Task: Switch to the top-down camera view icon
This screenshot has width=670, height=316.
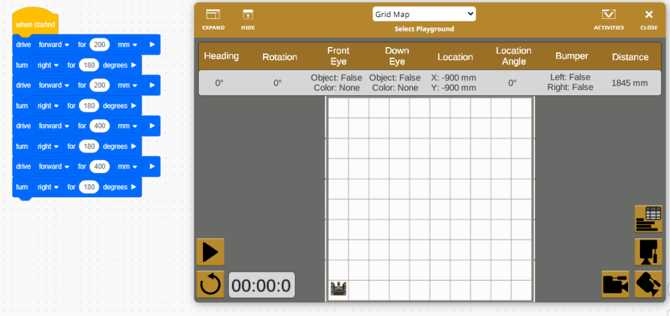Action: pyautogui.click(x=648, y=252)
